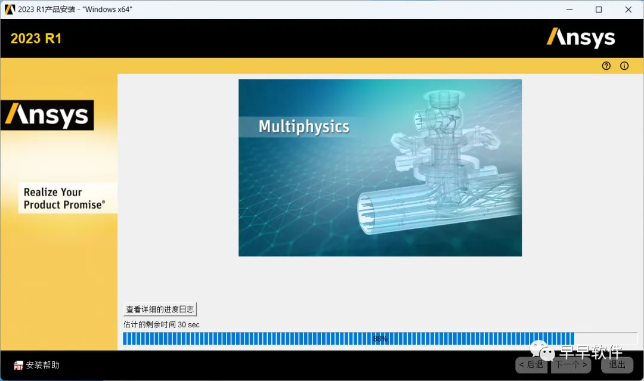Open the help question mark icon
The width and height of the screenshot is (644, 381).
point(606,66)
